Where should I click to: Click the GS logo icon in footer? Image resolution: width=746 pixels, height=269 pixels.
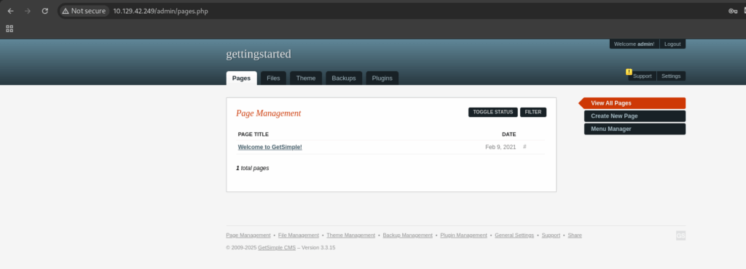point(681,236)
